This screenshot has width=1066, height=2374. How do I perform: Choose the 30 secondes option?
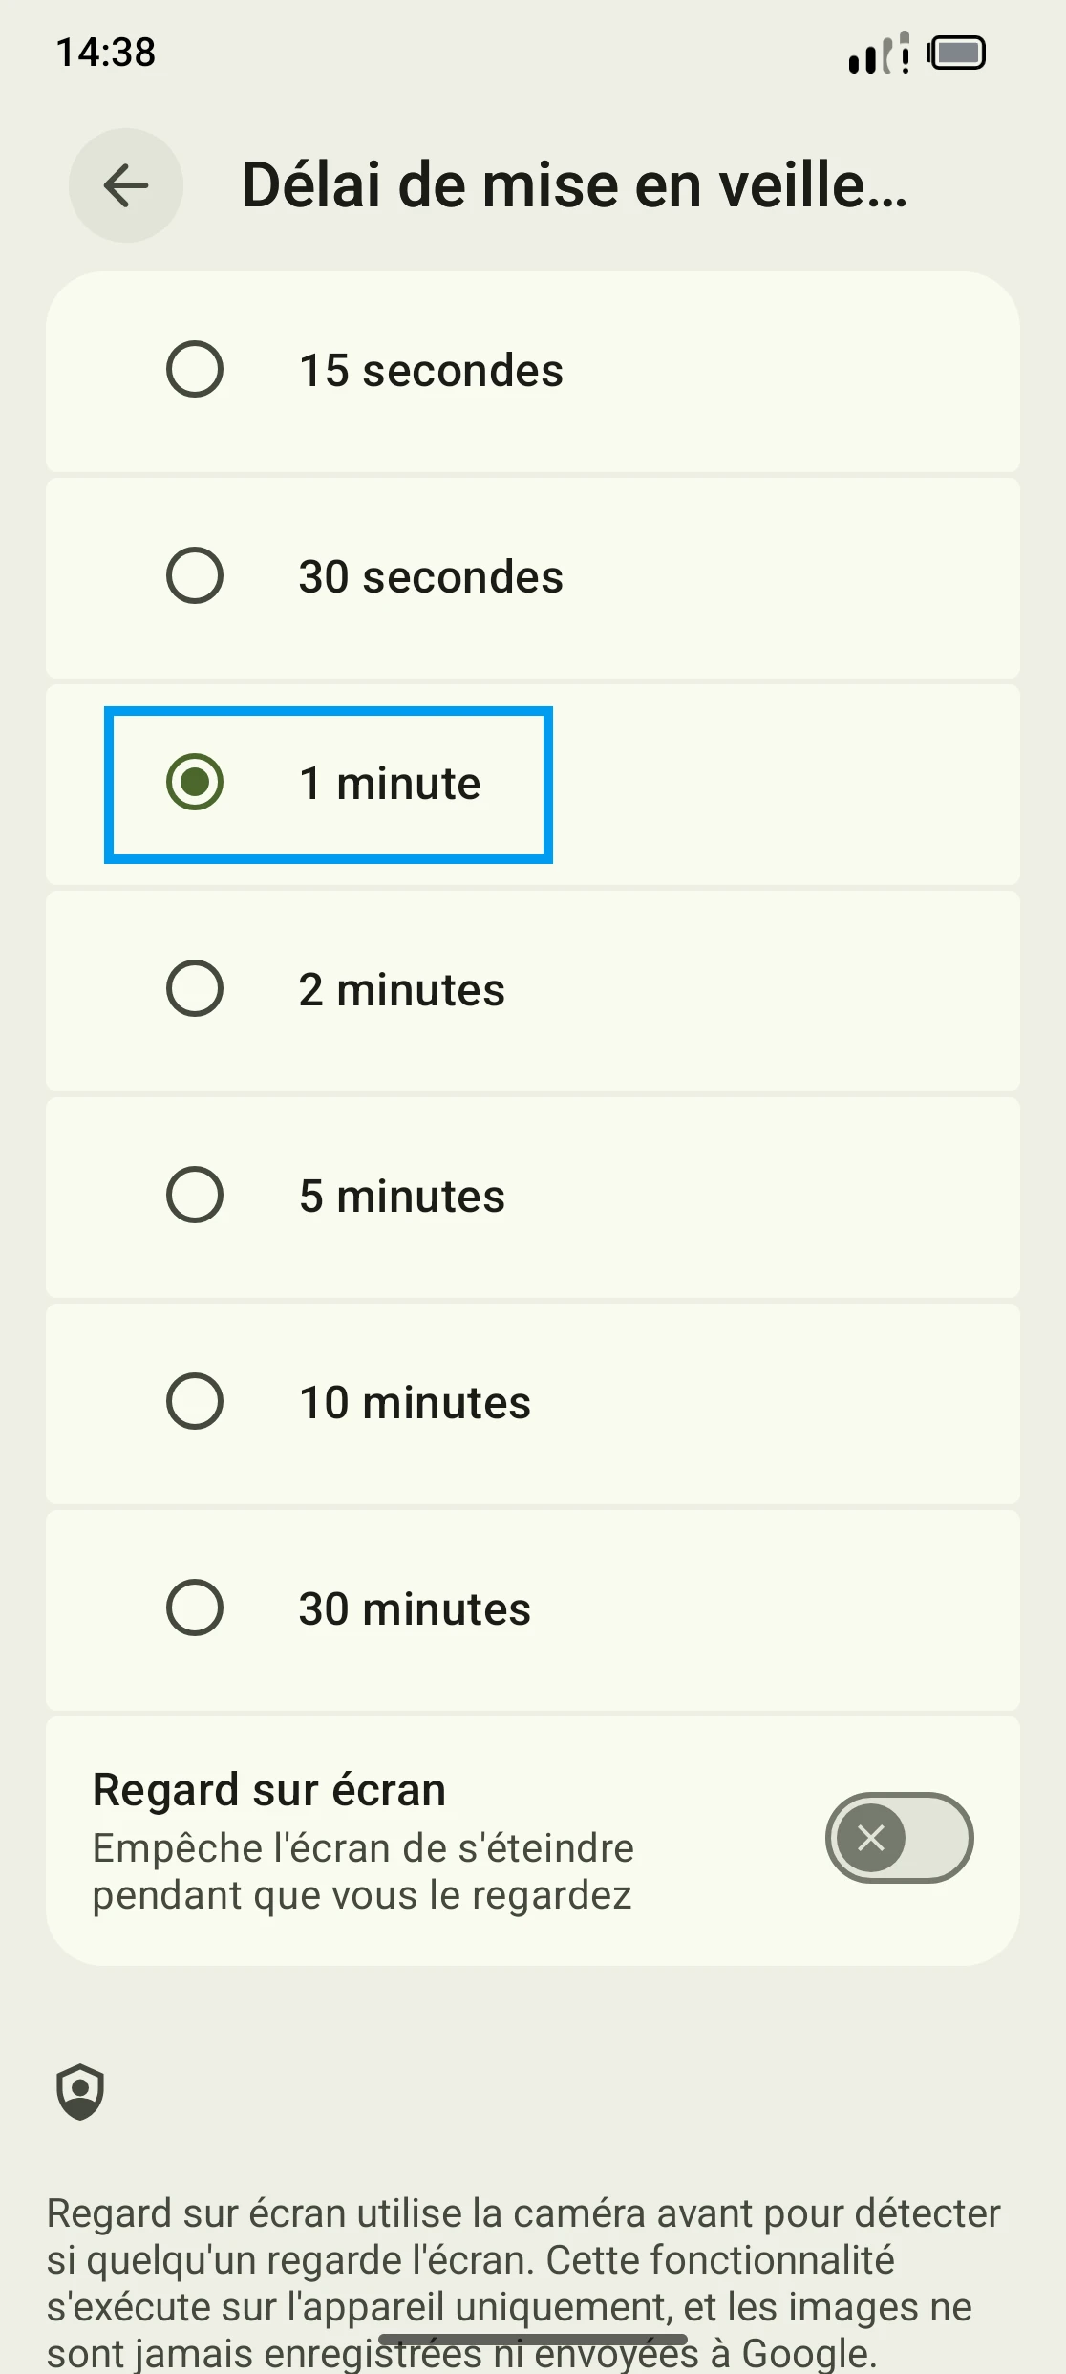tap(195, 575)
